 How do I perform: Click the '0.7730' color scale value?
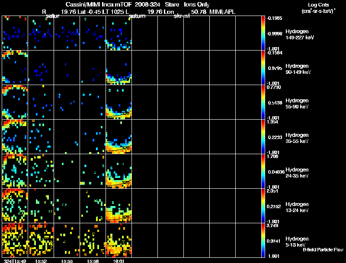(274, 87)
